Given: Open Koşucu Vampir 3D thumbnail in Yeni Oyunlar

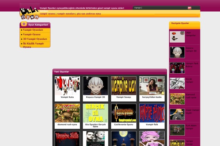Looking at the screenshot, I should pyautogui.click(x=95, y=86).
